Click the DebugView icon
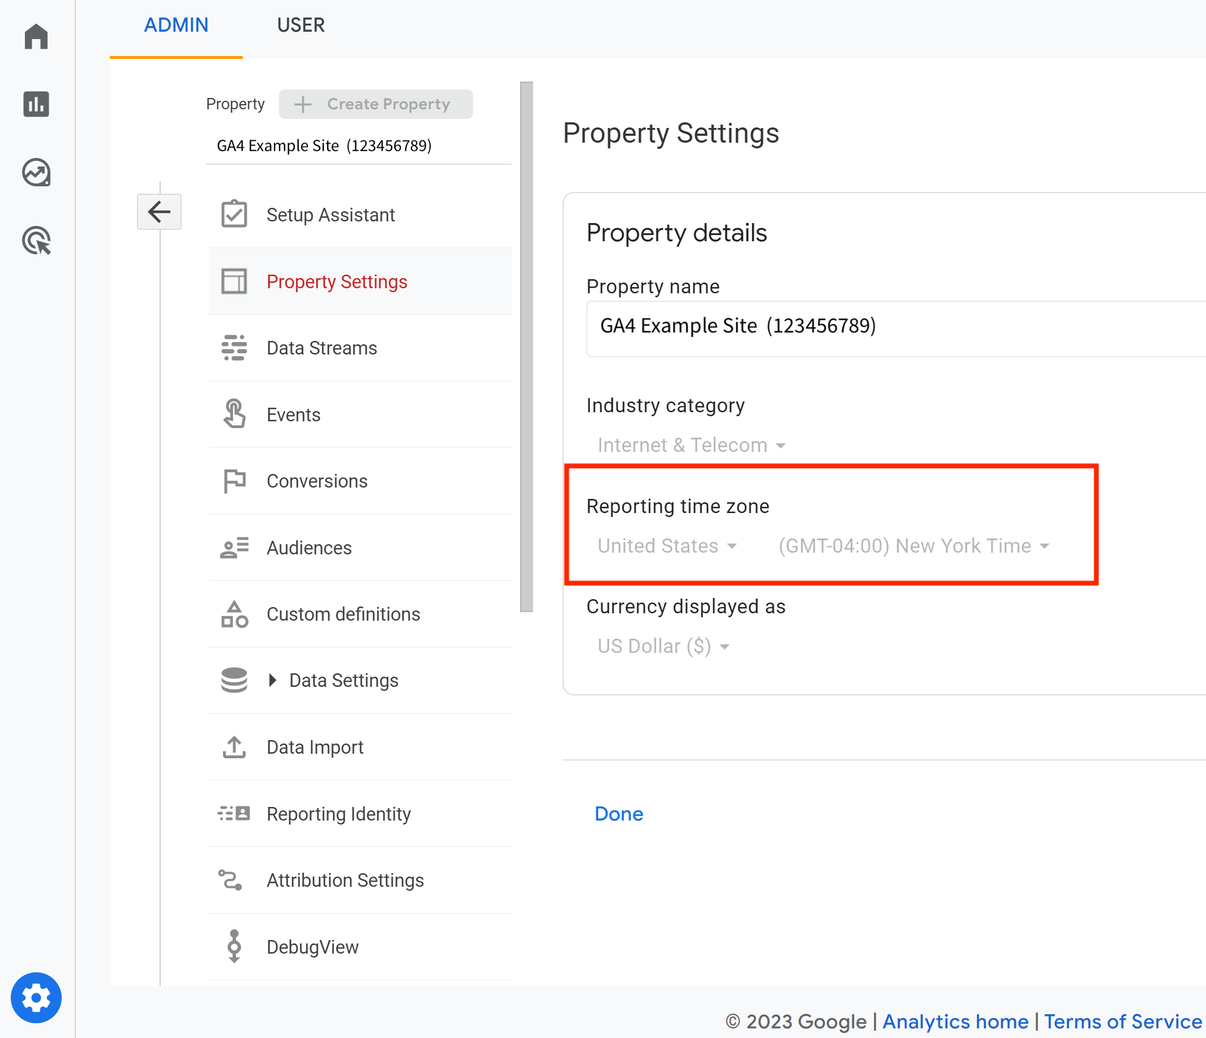 click(234, 946)
